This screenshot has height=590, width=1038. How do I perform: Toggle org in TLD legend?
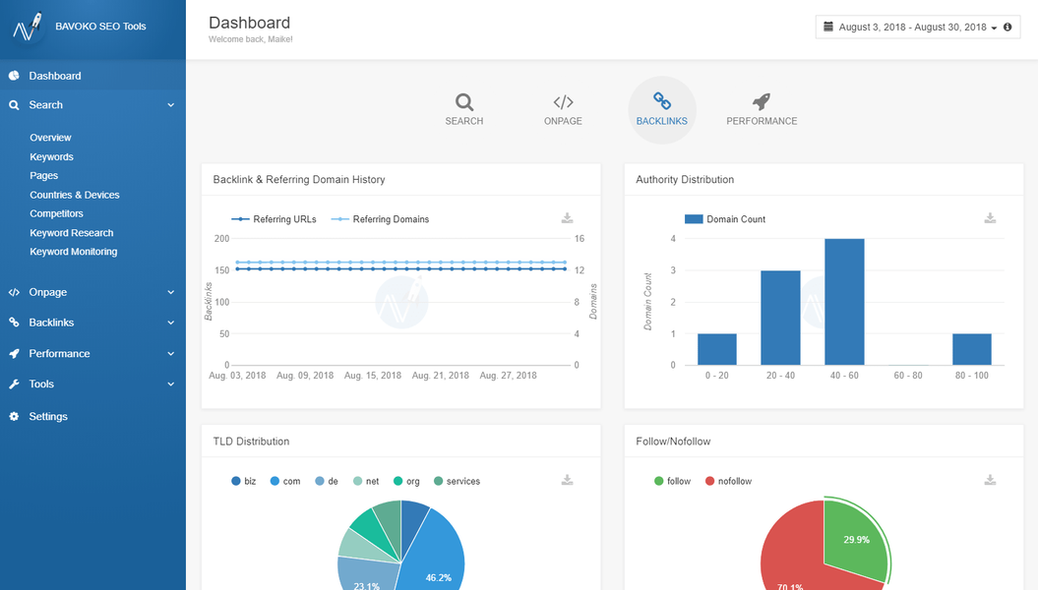[x=406, y=481]
